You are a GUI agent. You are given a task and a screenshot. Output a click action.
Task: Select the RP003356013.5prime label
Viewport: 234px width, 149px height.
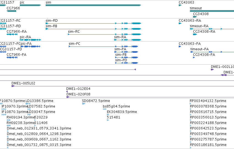point(208,118)
